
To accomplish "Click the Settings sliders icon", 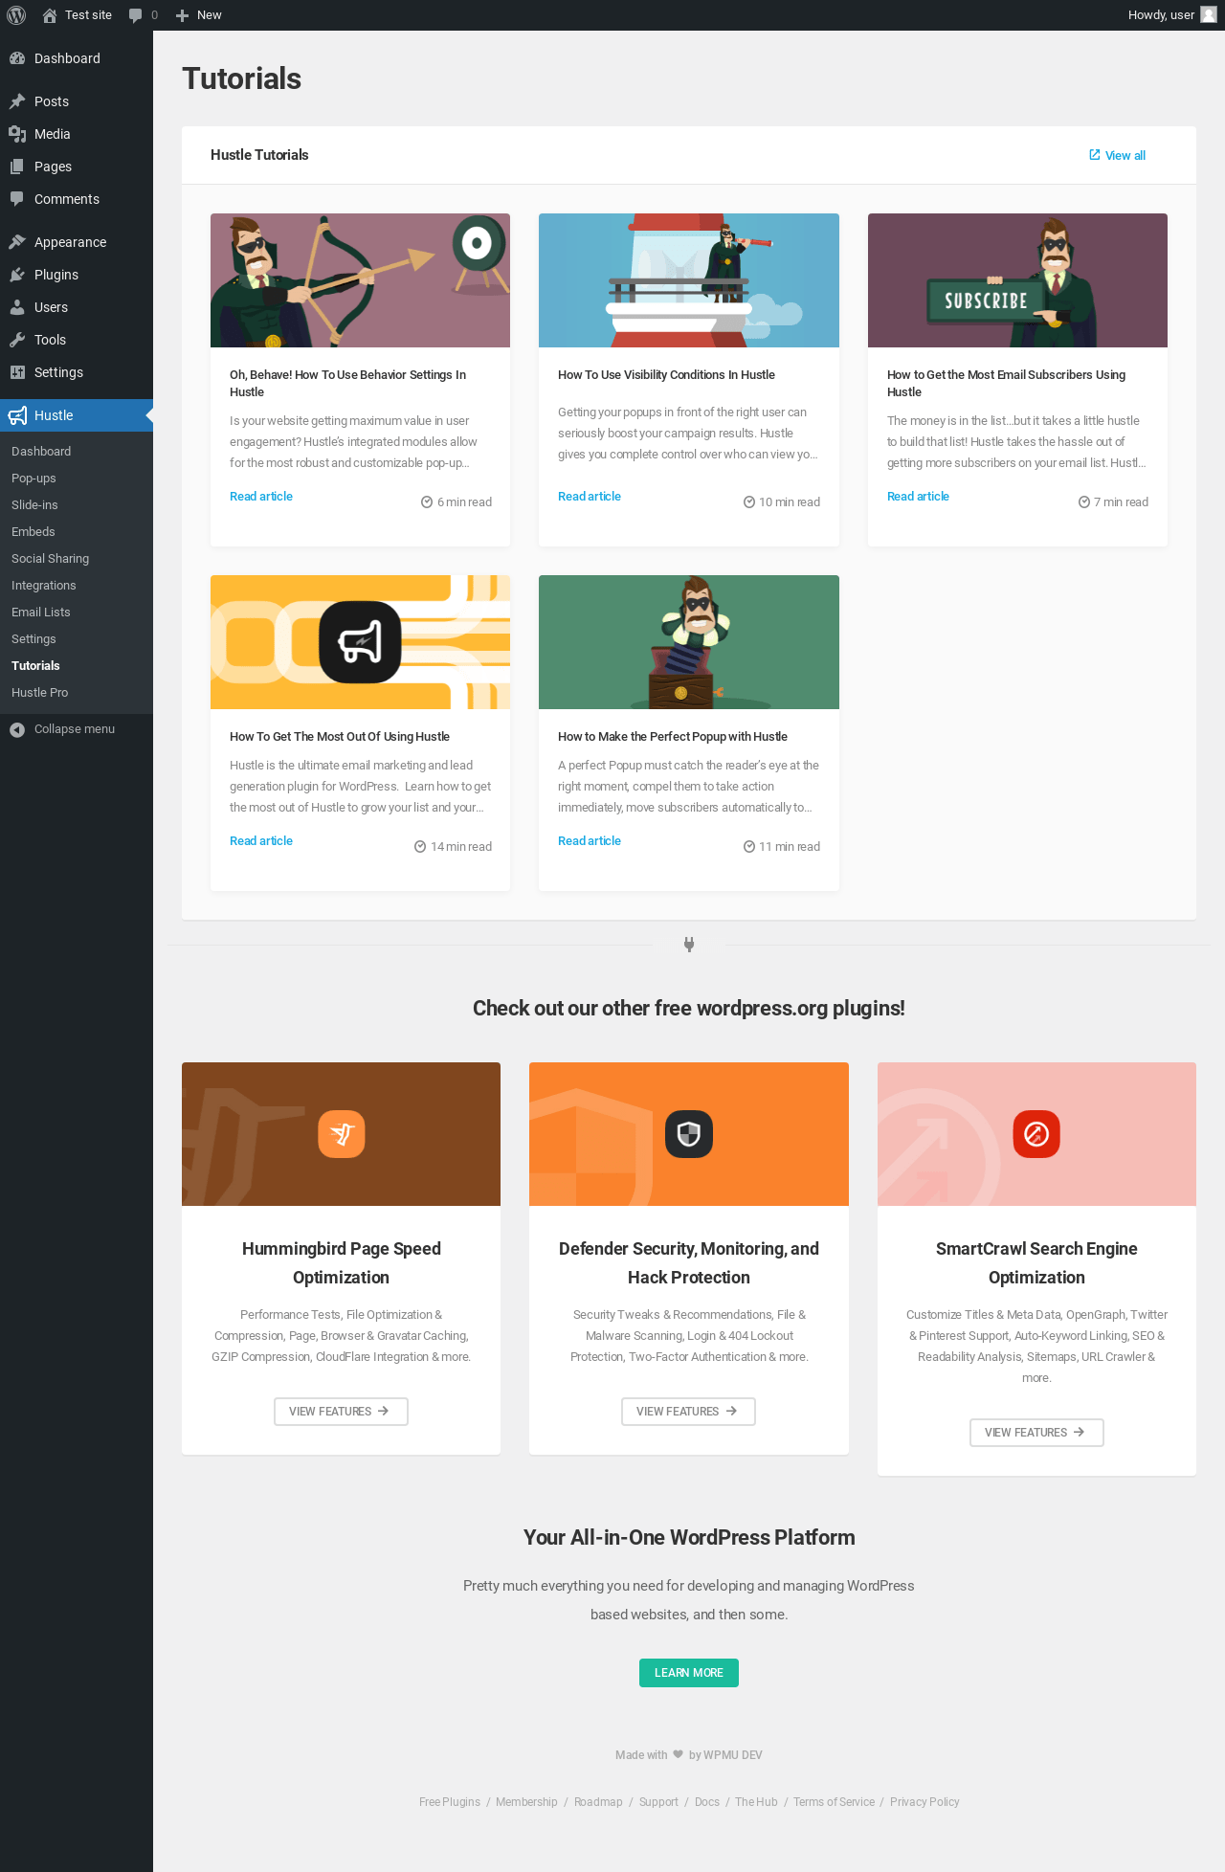I will (x=17, y=372).
